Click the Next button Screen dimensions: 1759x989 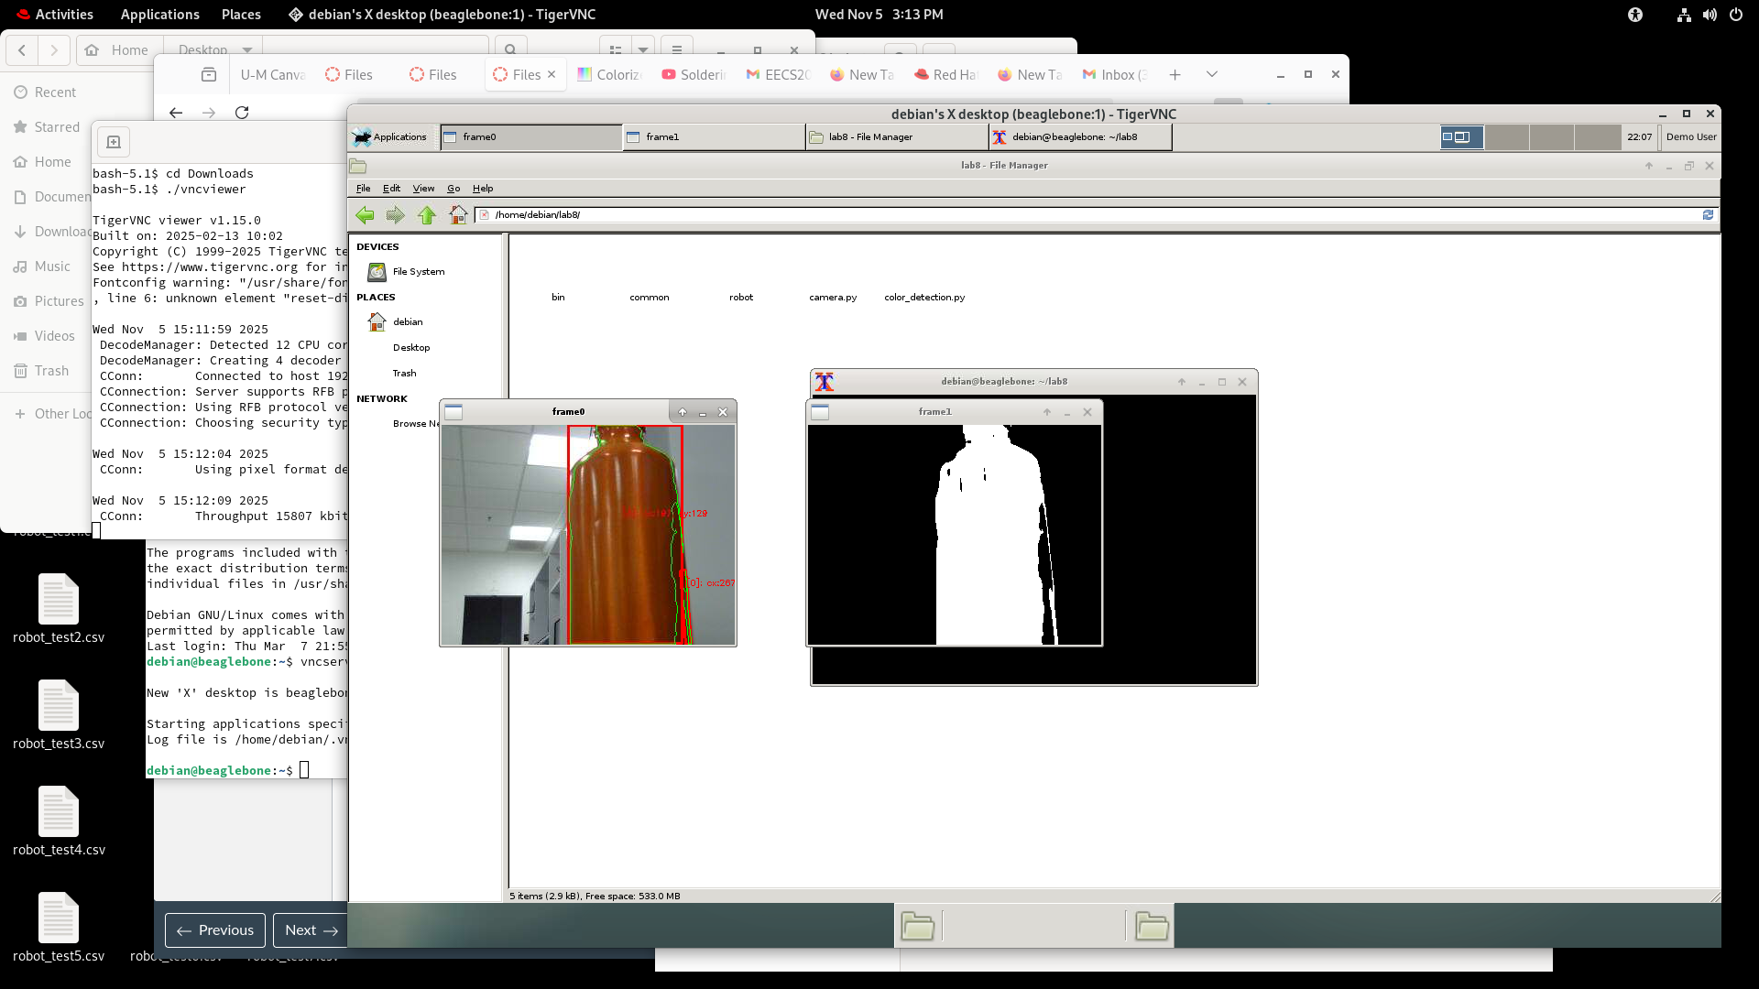pos(310,929)
